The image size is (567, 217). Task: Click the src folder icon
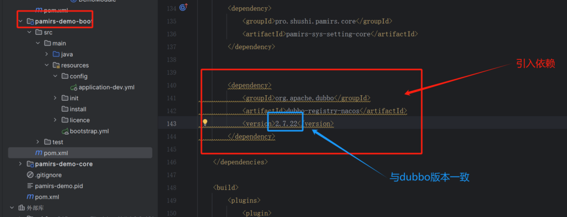pyautogui.click(x=39, y=32)
